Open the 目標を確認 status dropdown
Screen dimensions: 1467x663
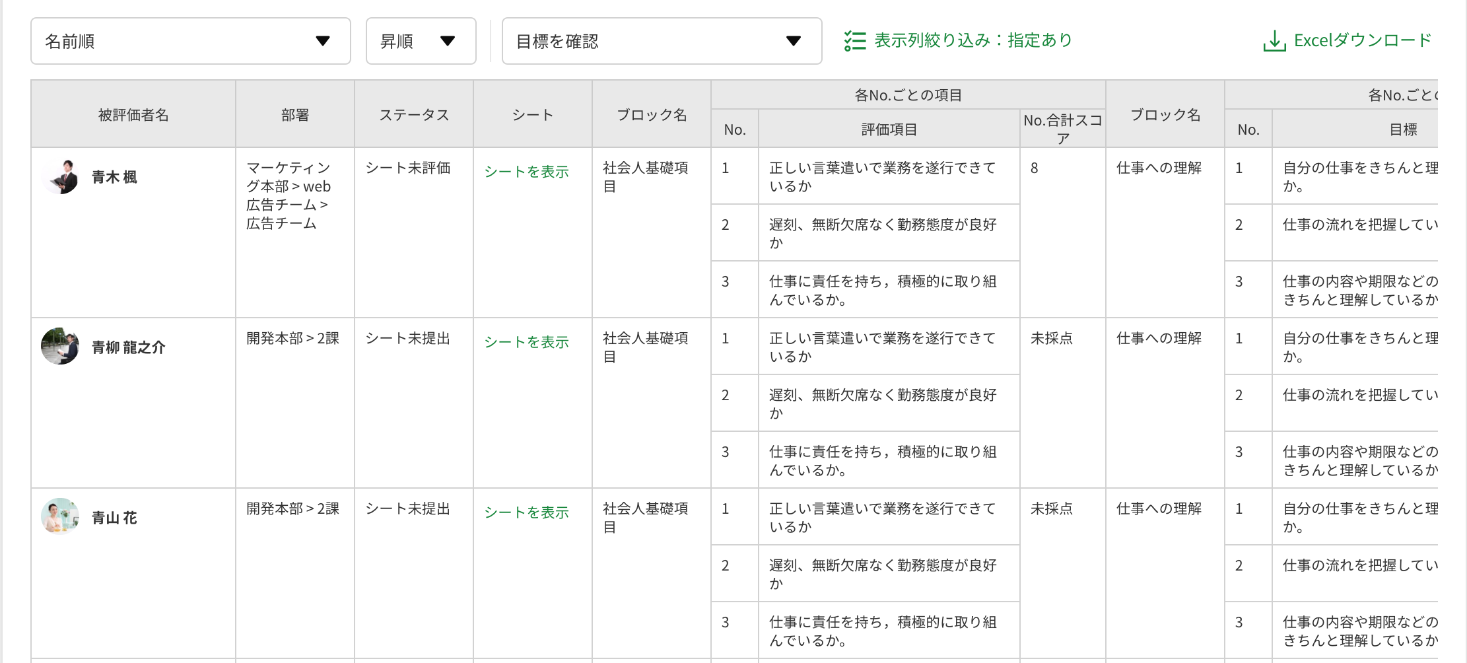660,41
